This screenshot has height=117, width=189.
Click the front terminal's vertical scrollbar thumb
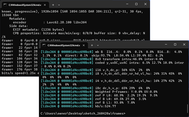pos(187,108)
